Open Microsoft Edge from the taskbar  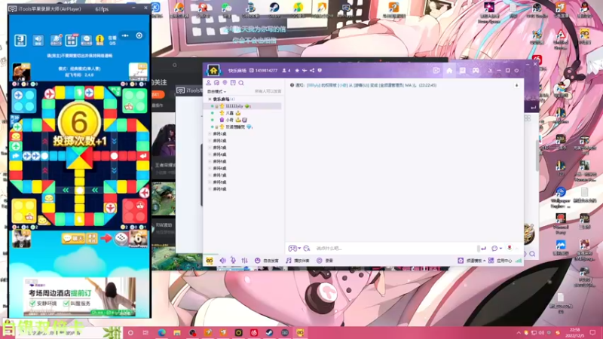[161, 332]
